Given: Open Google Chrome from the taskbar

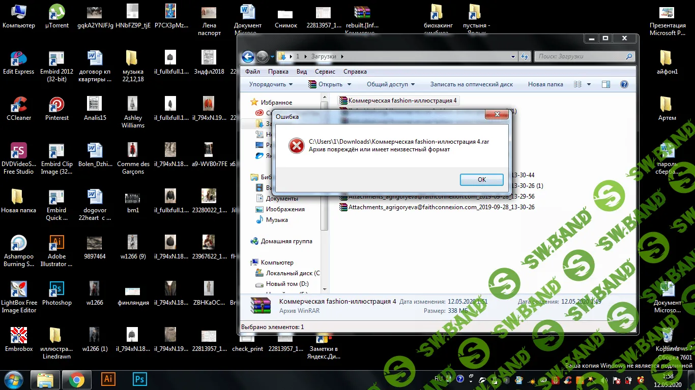Looking at the screenshot, I should pyautogui.click(x=77, y=379).
